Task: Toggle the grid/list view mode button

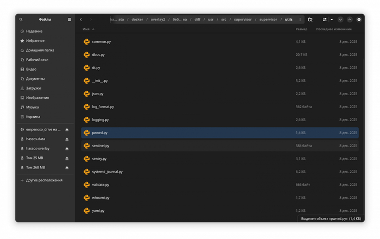Action: click(x=325, y=20)
